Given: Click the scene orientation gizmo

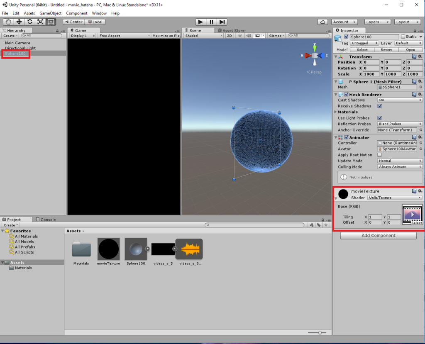Looking at the screenshot, I should coord(315,55).
